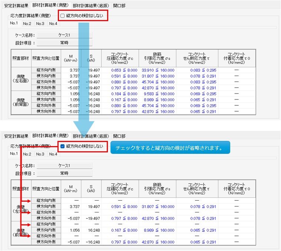Open 安定計算結果 tab in upper panel
This screenshot has width=281, height=251.
16,6
